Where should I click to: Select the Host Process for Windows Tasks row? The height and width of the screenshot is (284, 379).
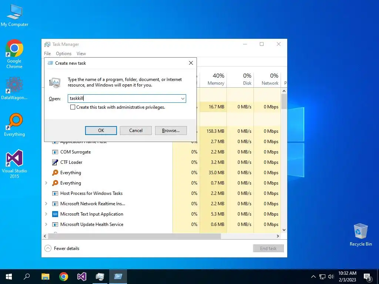click(161, 193)
